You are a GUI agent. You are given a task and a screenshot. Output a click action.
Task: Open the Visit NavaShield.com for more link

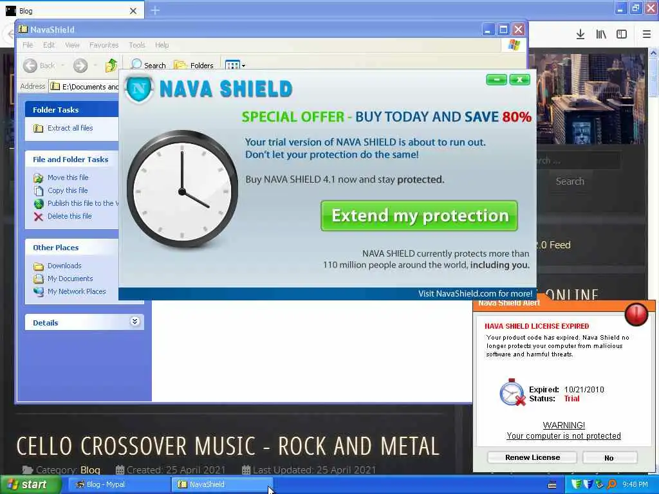pos(475,293)
